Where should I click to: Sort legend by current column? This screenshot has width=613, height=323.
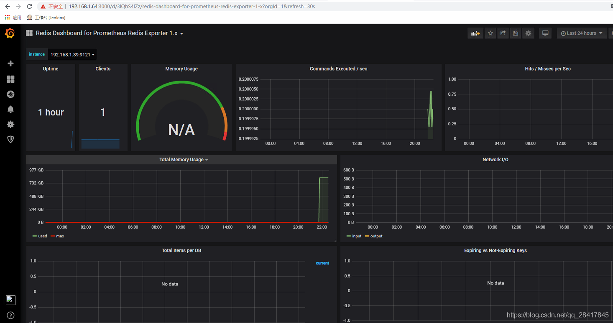(322, 263)
